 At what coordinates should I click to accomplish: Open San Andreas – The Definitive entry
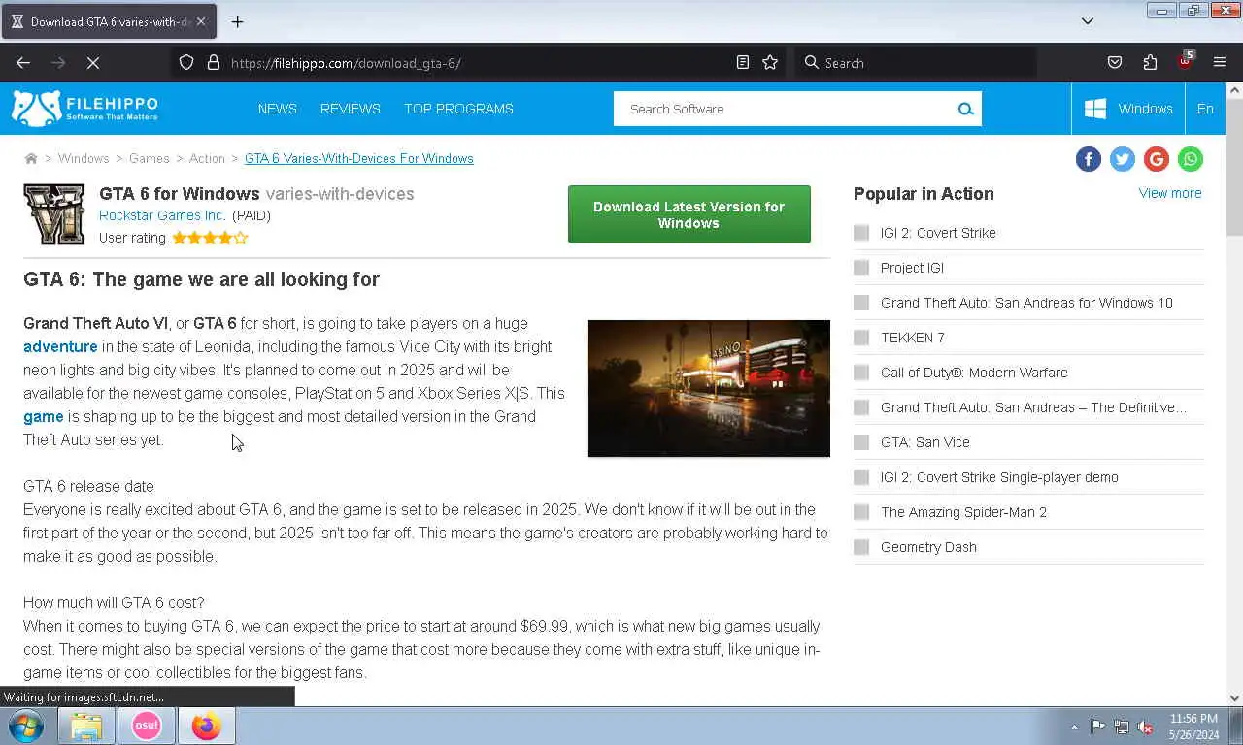point(1033,407)
